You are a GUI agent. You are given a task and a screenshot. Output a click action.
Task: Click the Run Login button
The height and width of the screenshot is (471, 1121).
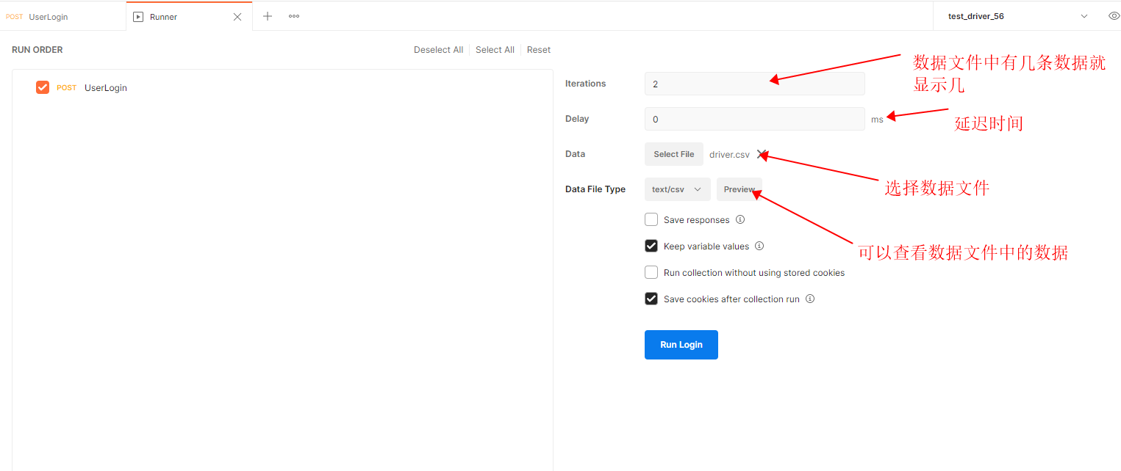(x=681, y=345)
